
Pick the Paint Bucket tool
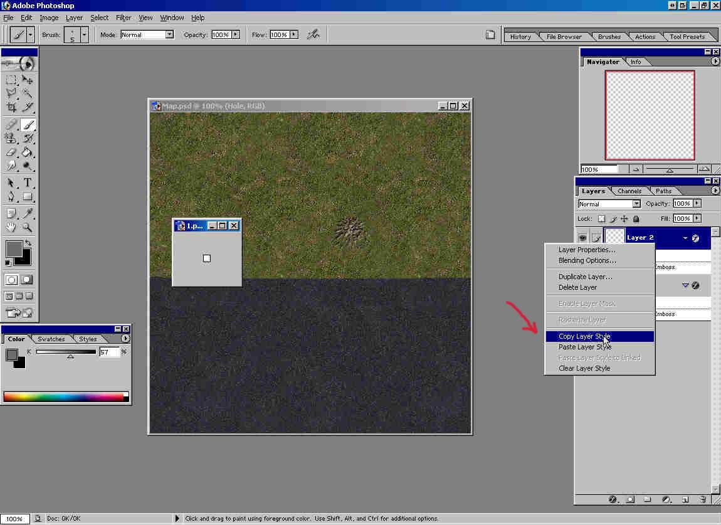click(28, 152)
